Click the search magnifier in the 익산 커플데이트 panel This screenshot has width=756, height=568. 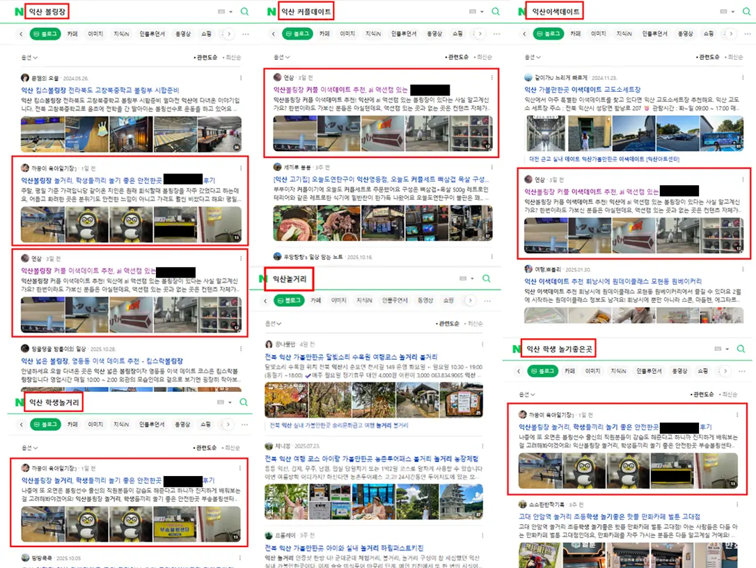pyautogui.click(x=496, y=12)
